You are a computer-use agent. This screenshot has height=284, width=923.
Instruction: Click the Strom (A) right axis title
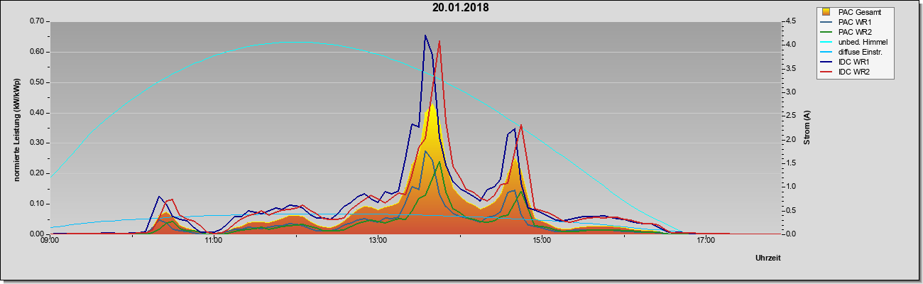click(807, 128)
